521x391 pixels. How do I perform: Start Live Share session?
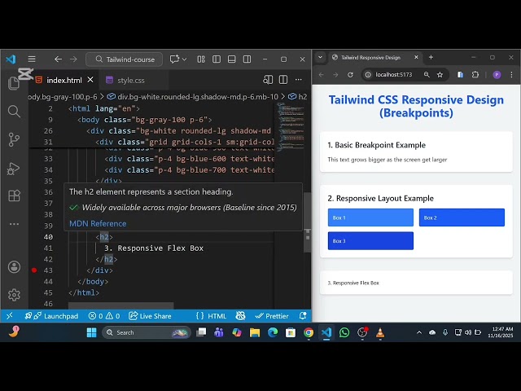[x=150, y=316]
